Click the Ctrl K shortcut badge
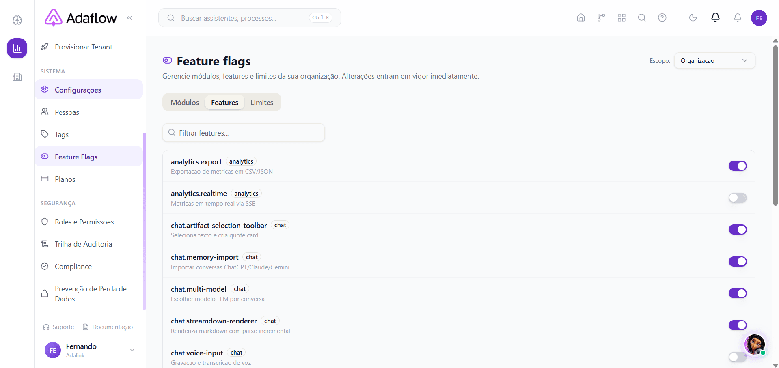Image resolution: width=779 pixels, height=368 pixels. coord(321,17)
